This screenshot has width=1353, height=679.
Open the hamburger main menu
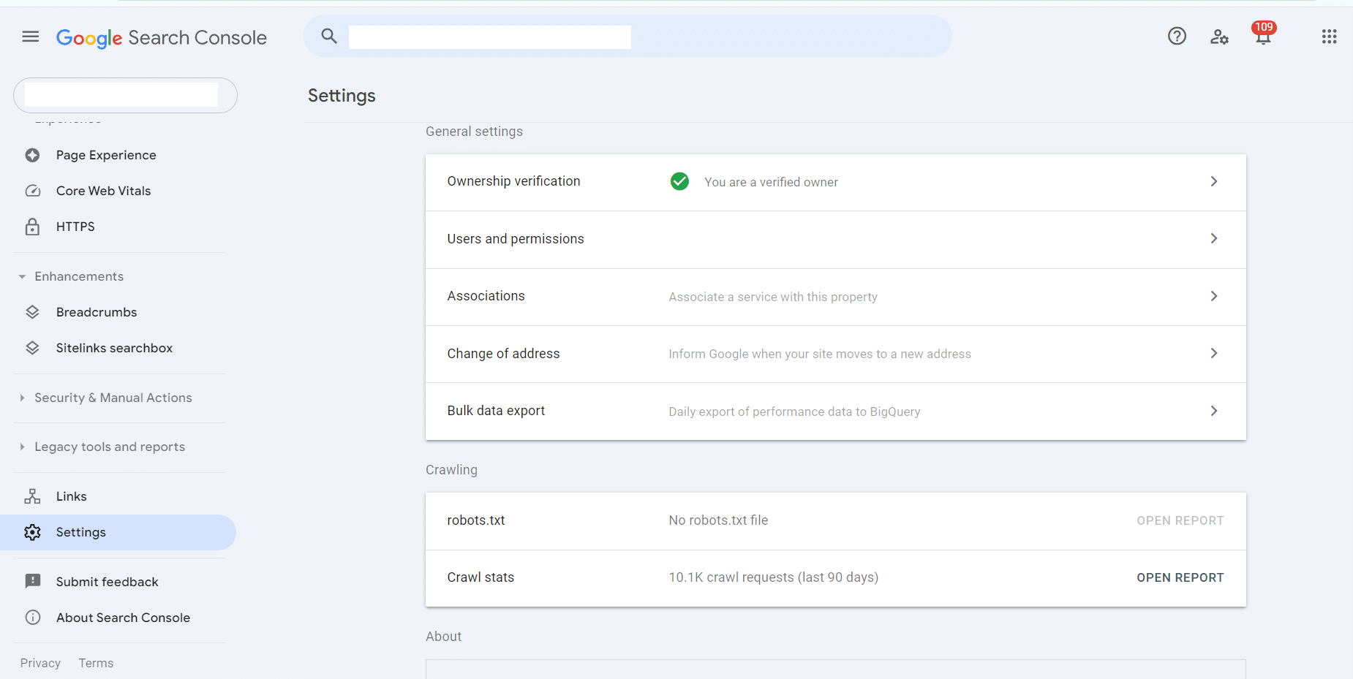pos(30,37)
